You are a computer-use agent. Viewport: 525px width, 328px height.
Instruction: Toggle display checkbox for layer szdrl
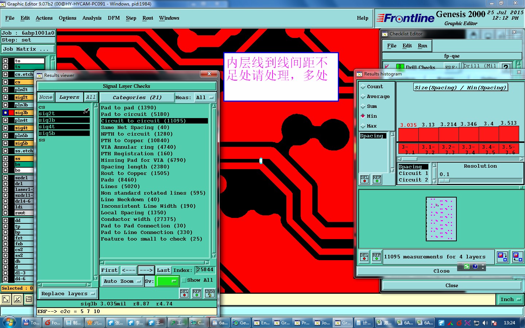[x=5, y=178]
